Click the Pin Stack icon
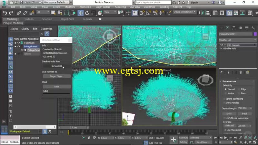Screen dimensions: 258x145 click(221, 72)
